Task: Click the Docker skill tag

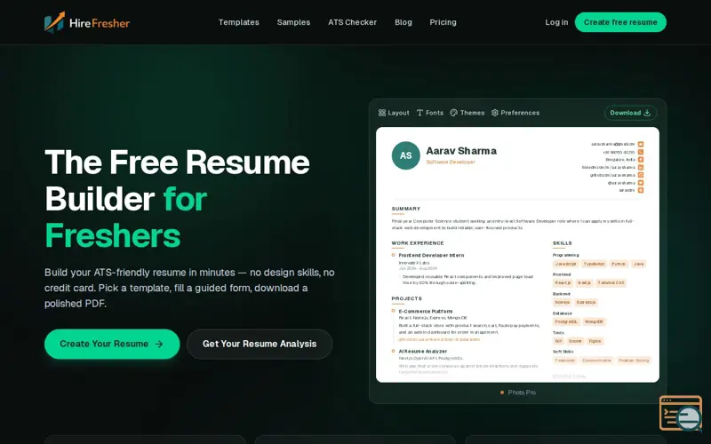Action: (575, 341)
